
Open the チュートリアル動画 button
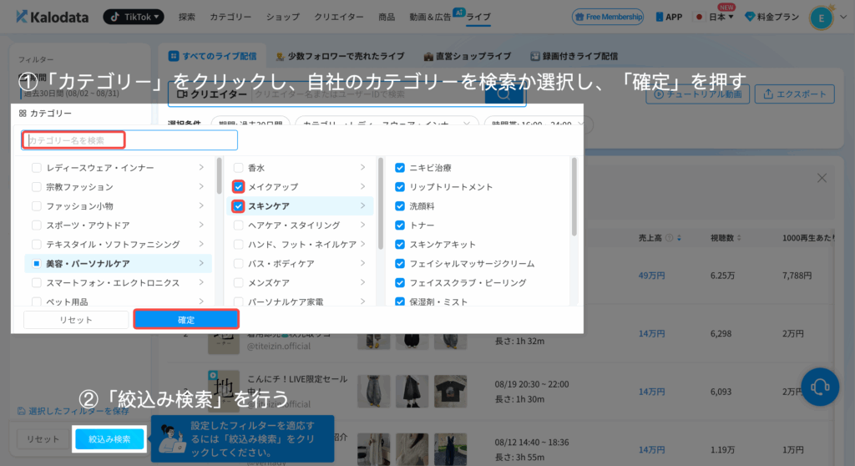(697, 94)
